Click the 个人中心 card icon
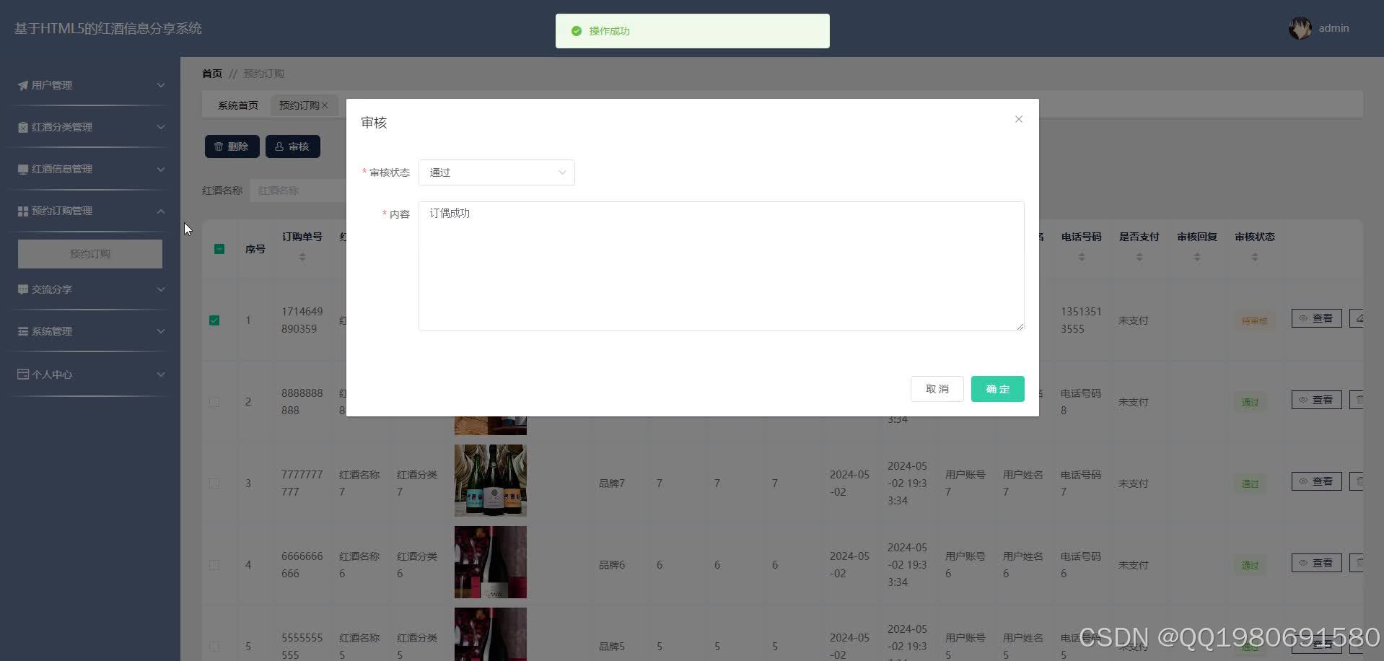This screenshot has height=661, width=1384. pos(23,375)
